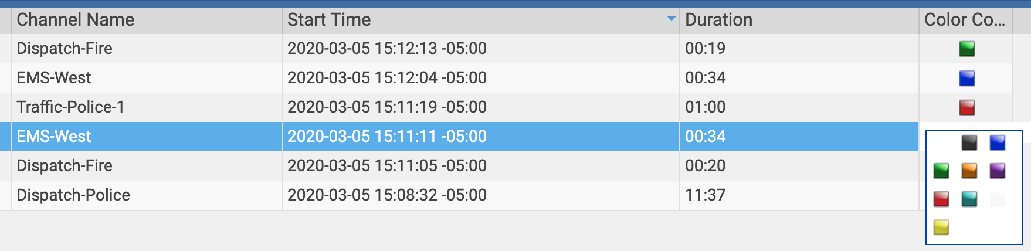
Task: Pick the teal swatch in palette
Action: pos(969,199)
